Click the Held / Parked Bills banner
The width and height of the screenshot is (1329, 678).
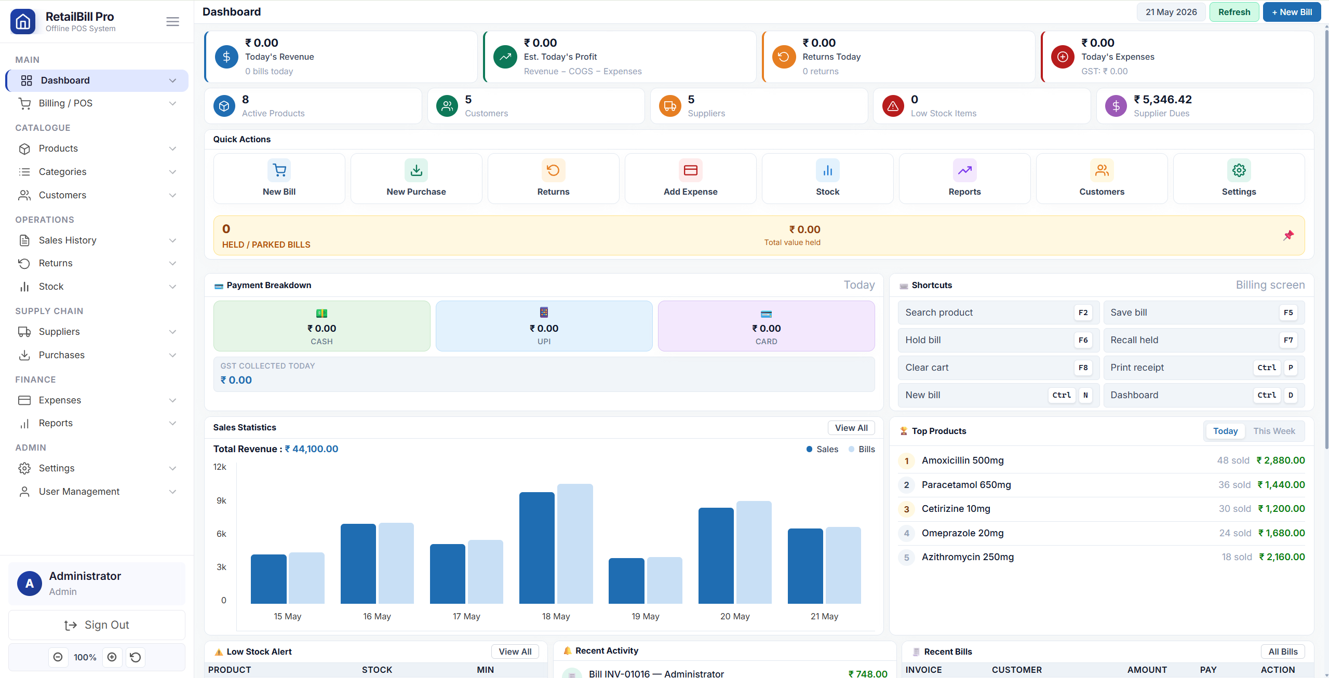coord(759,236)
